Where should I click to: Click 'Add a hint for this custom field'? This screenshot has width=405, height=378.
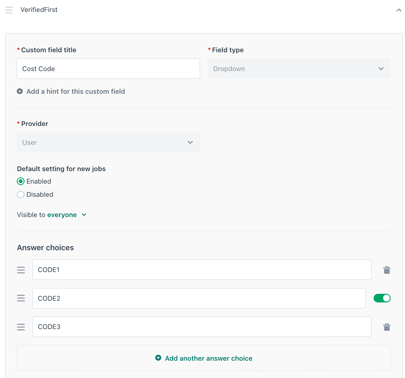pyautogui.click(x=75, y=91)
